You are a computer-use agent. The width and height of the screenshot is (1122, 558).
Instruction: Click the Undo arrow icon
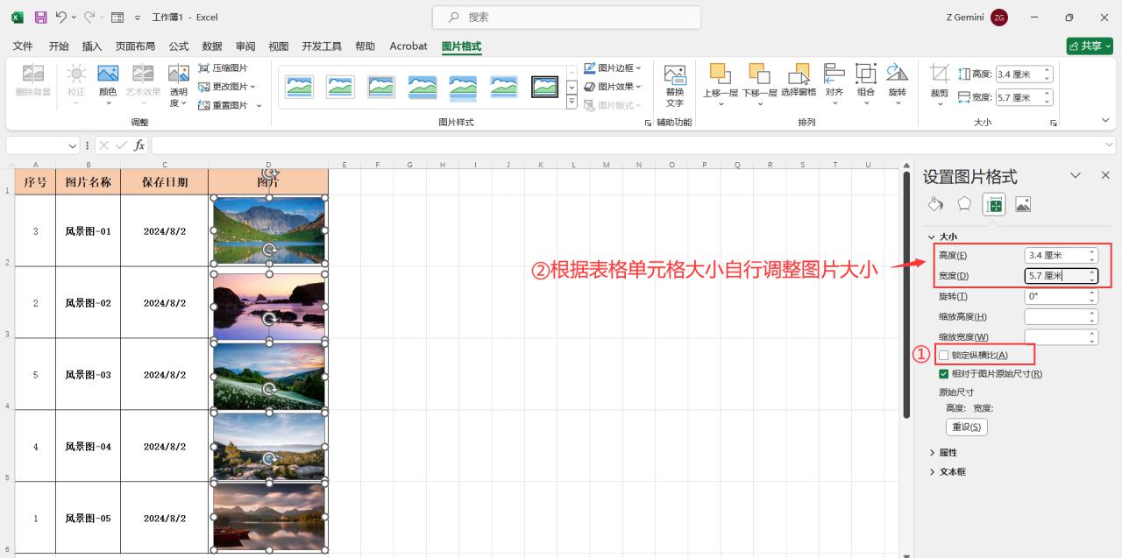(60, 17)
